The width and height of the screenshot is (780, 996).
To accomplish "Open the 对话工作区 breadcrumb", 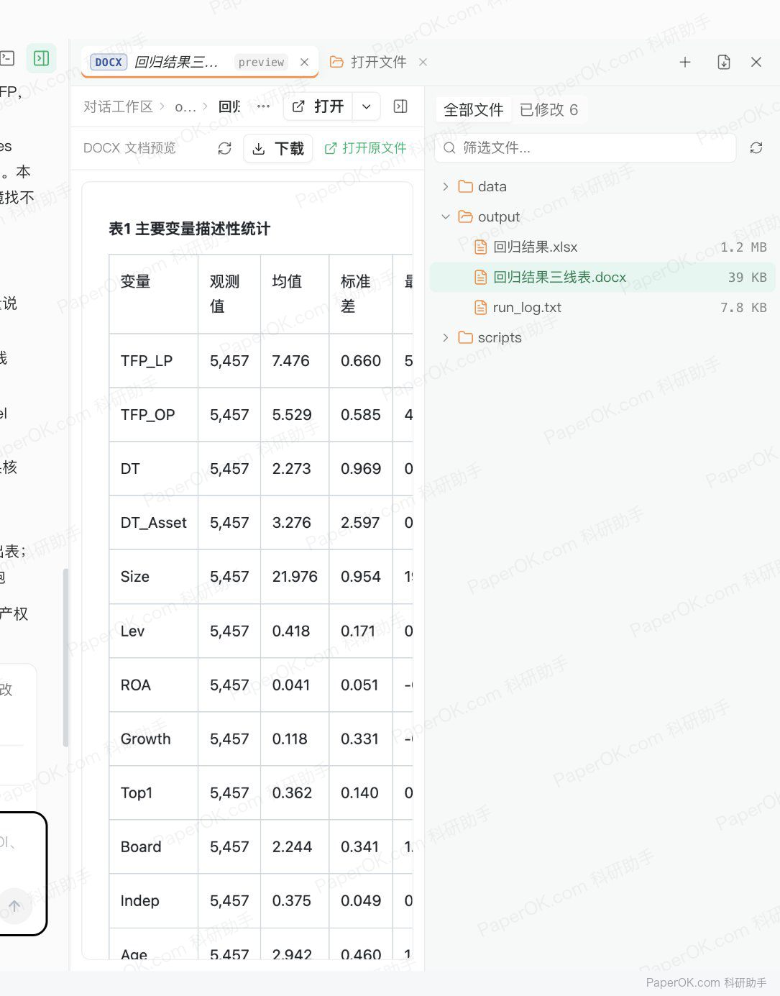I will tap(118, 106).
